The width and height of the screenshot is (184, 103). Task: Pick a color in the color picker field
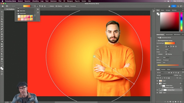click(x=169, y=22)
